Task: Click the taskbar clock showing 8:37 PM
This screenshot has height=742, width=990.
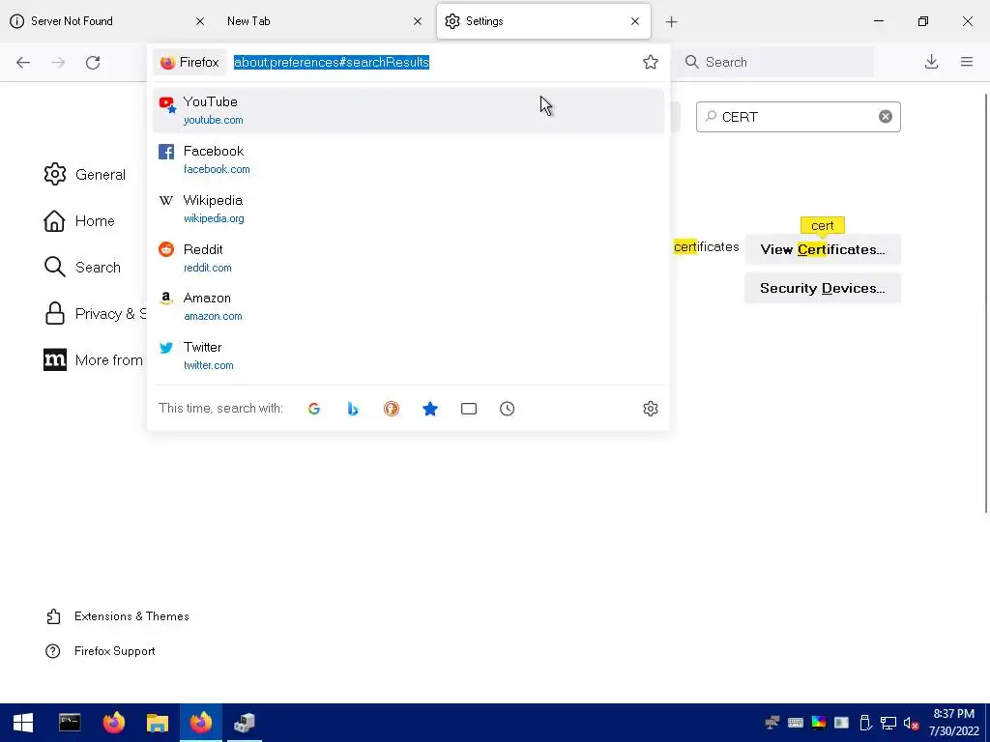Action: (953, 723)
